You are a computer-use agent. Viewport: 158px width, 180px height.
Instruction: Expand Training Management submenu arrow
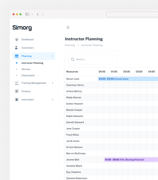[x=52, y=83]
